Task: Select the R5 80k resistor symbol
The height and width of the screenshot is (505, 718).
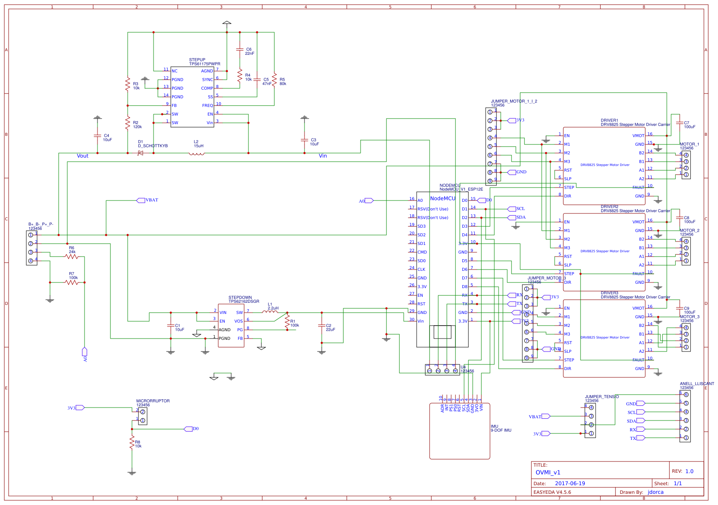Action: 274,80
